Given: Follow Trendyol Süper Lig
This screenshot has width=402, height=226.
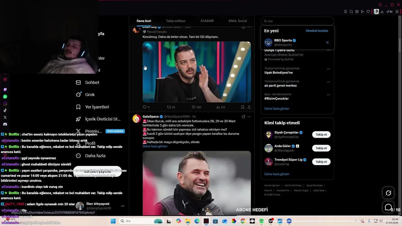Looking at the screenshot, I should point(321,162).
